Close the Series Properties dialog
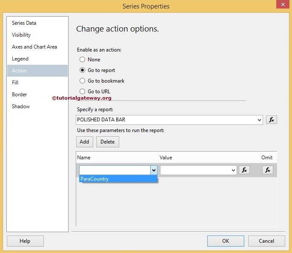Image resolution: width=292 pixels, height=253 pixels. pyautogui.click(x=282, y=6)
